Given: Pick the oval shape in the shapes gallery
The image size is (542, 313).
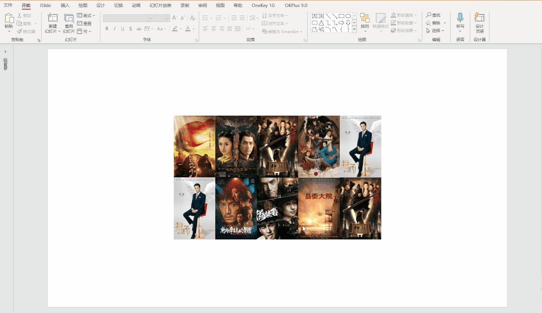Looking at the screenshot, I should 348,16.
